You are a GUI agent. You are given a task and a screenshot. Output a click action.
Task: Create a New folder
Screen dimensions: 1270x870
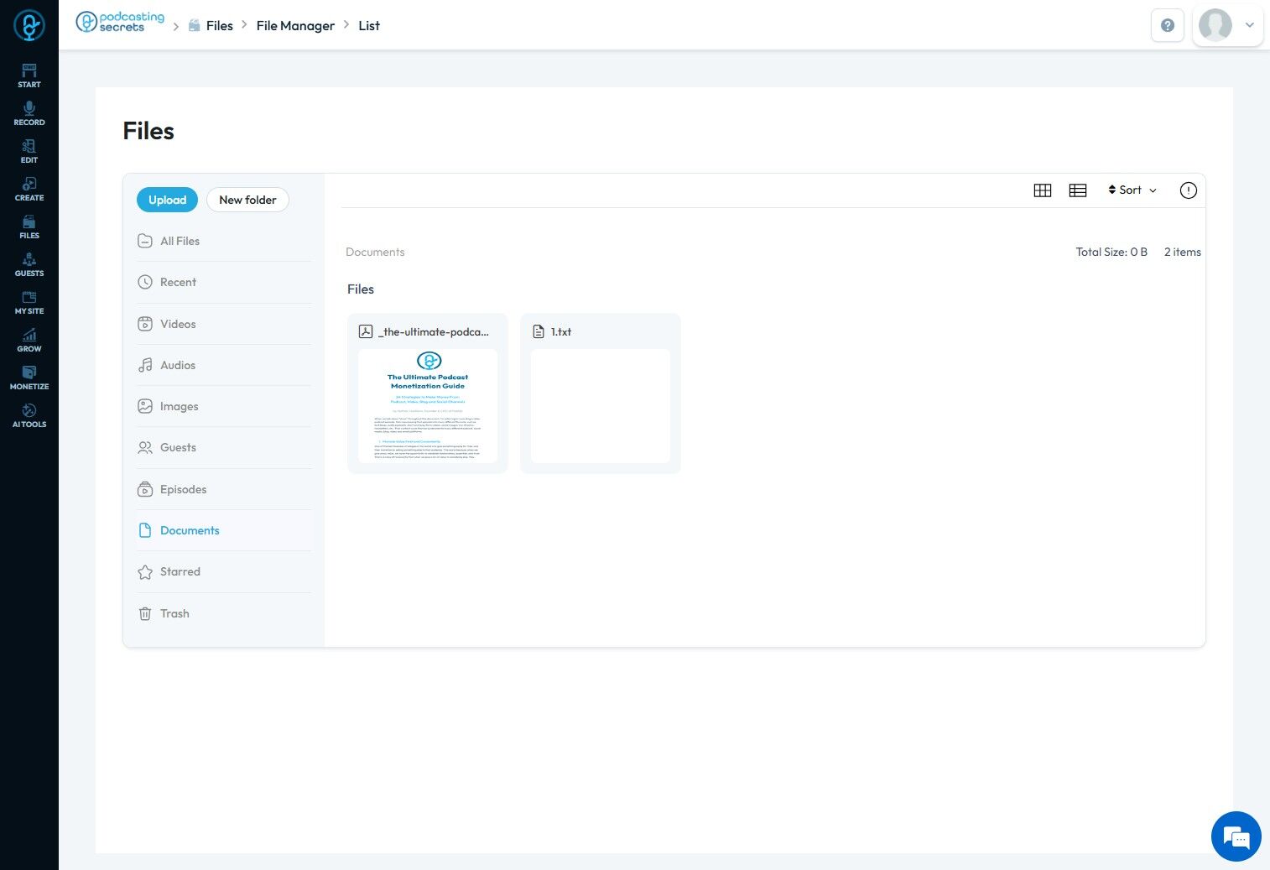point(247,200)
